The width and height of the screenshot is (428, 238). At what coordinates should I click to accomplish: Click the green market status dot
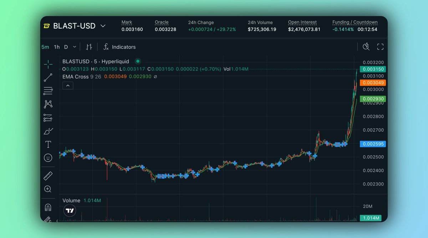coord(138,61)
